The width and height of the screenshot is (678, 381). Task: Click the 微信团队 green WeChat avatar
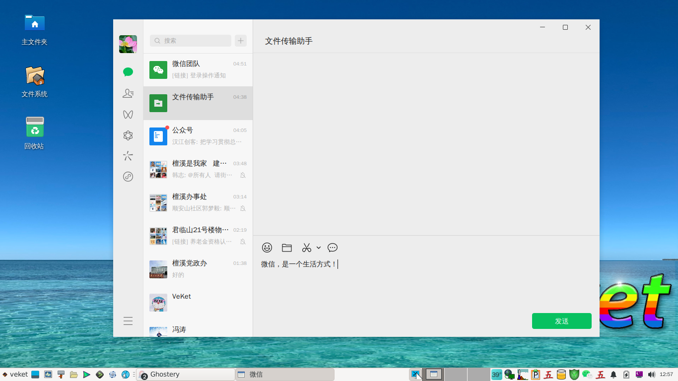[x=158, y=70]
